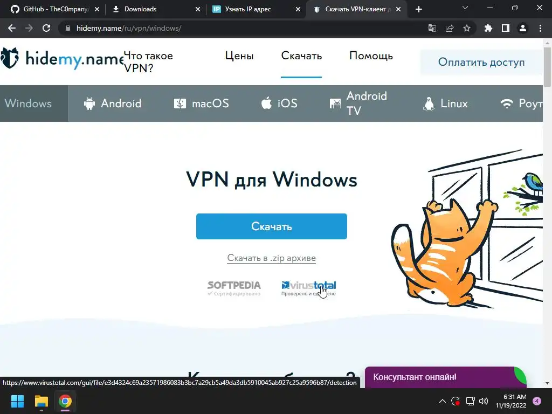Toggle the Chrome side panel

coord(505,28)
